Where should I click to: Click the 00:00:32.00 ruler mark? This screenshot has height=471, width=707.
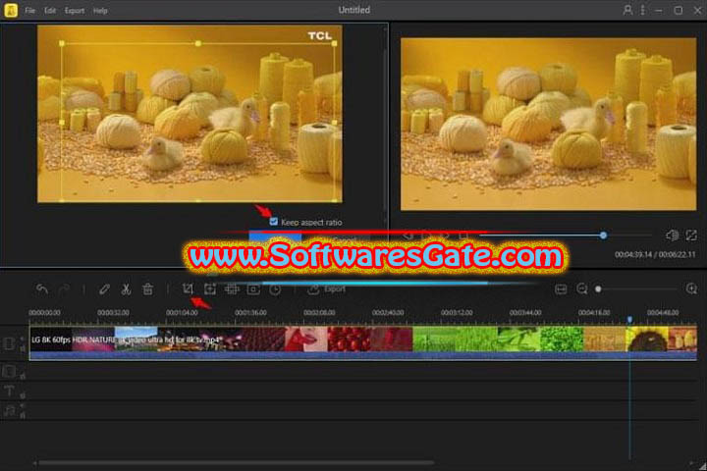[x=113, y=312]
